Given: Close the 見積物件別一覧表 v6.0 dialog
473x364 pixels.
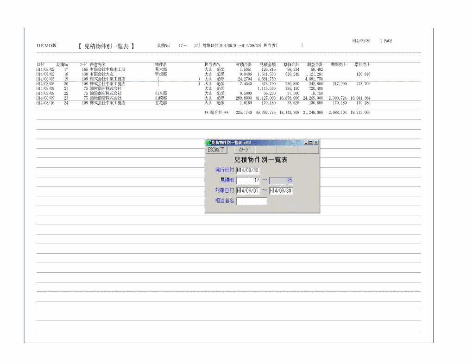Looking at the screenshot, I should point(316,143).
